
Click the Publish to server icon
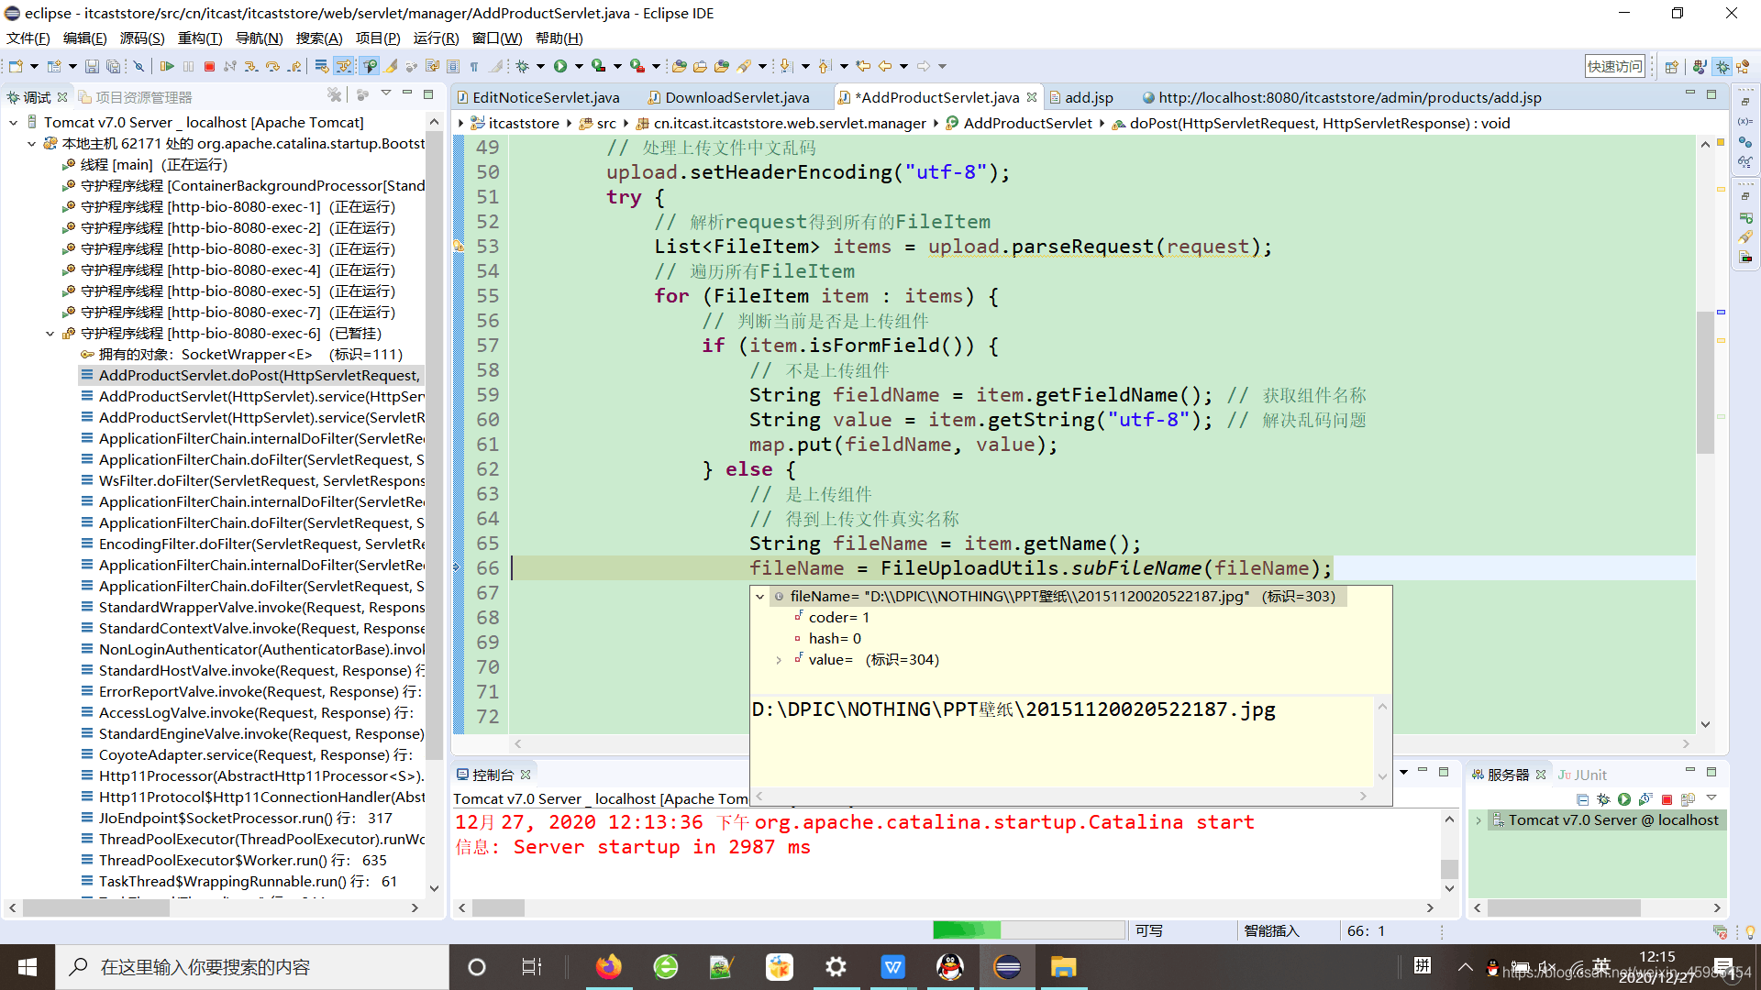coord(1688,799)
